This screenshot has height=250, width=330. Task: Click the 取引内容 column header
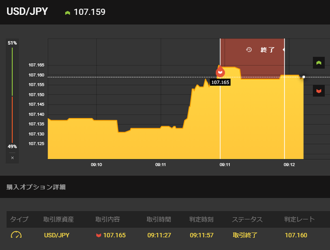(x=108, y=219)
